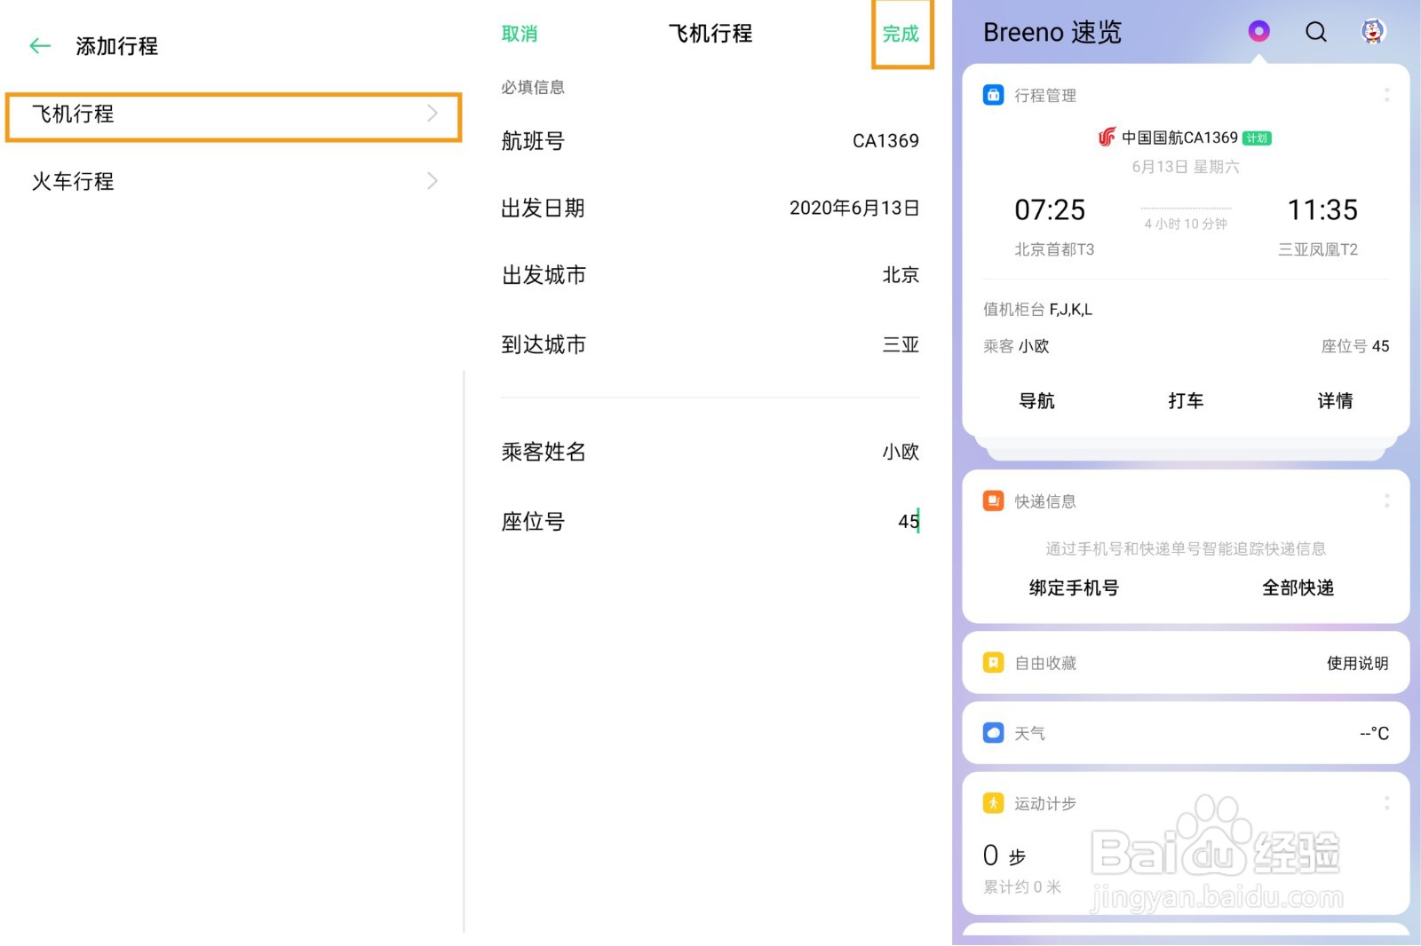Edit the 到达城市 field 三亚

(x=710, y=344)
